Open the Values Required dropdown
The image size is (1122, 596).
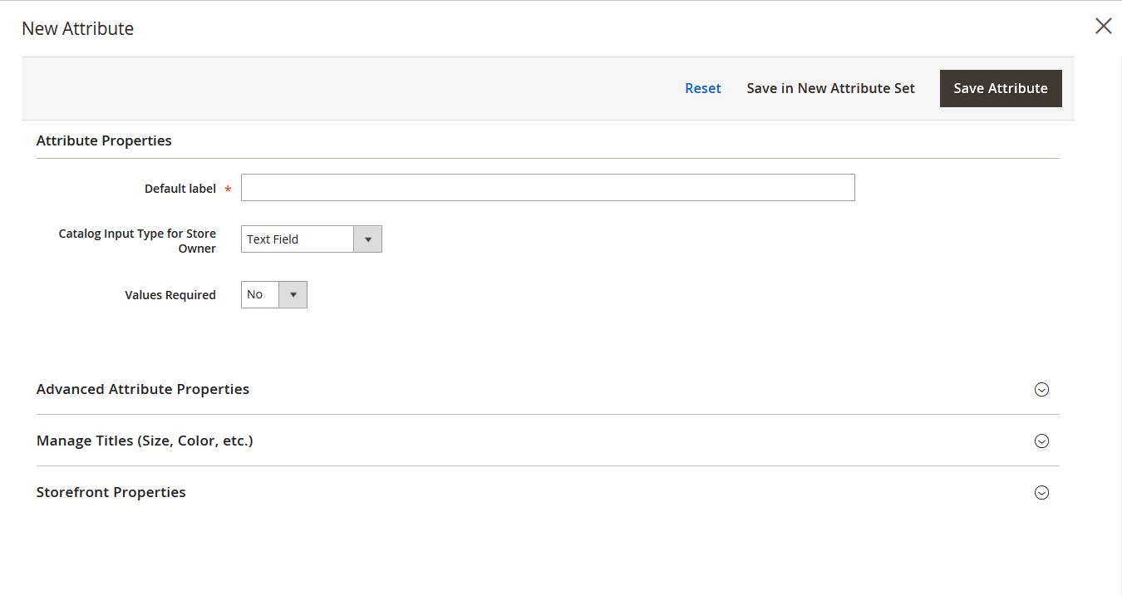[274, 294]
